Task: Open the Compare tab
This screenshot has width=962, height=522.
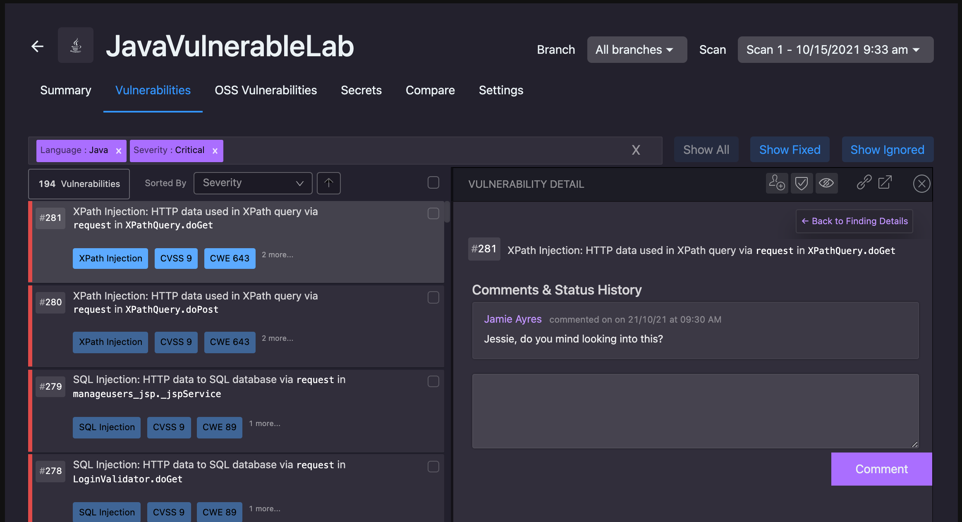Action: [x=430, y=90]
